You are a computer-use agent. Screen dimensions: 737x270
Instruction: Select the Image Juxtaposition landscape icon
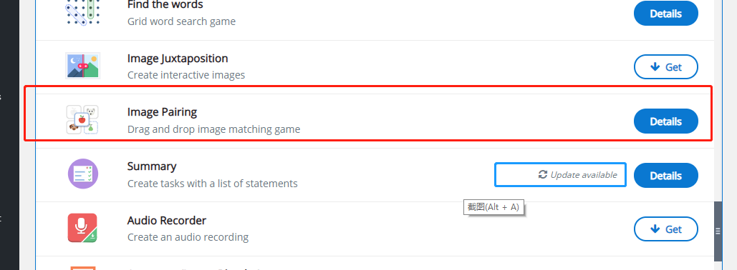point(82,65)
